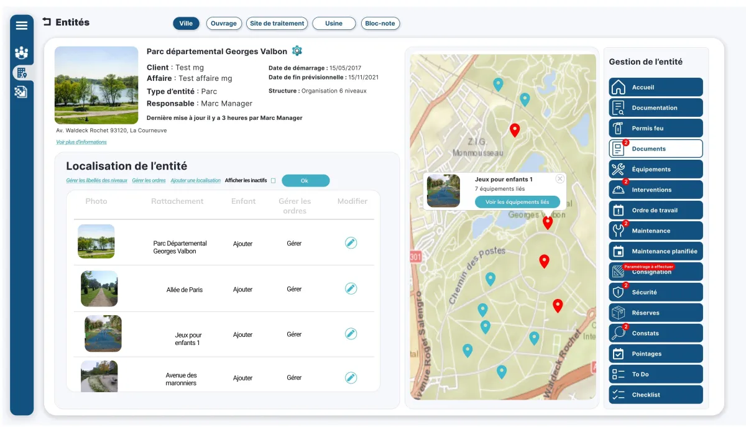Screen dimensions: 746x427
Task: Toggle the Afficher les inactifs checkbox
Action: [x=273, y=181]
